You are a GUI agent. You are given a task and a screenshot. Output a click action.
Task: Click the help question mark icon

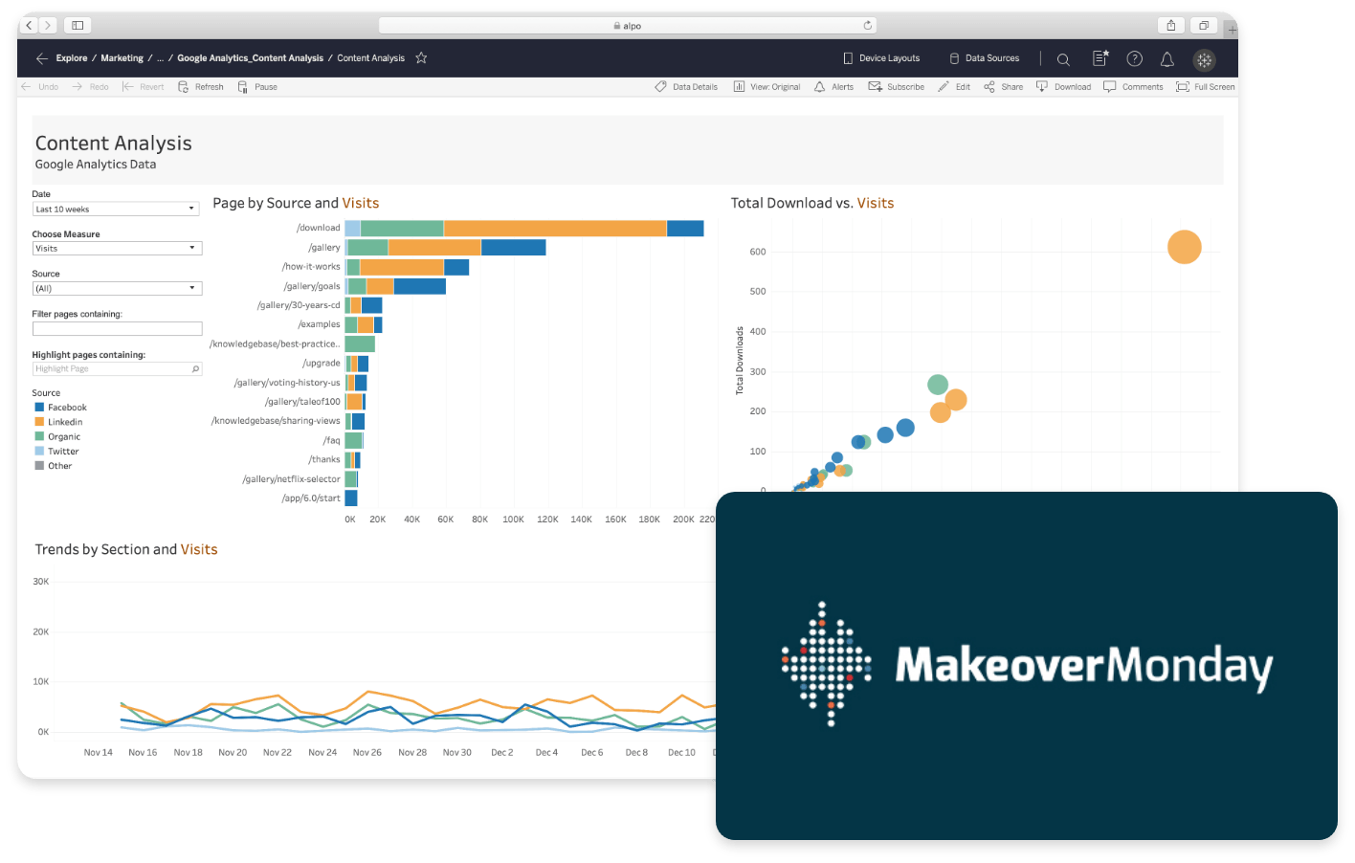tap(1134, 59)
